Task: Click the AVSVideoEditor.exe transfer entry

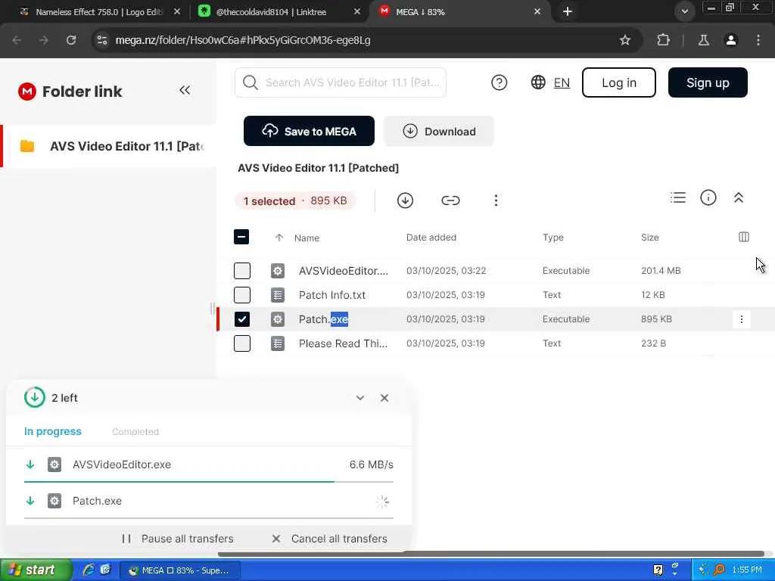Action: click(209, 464)
